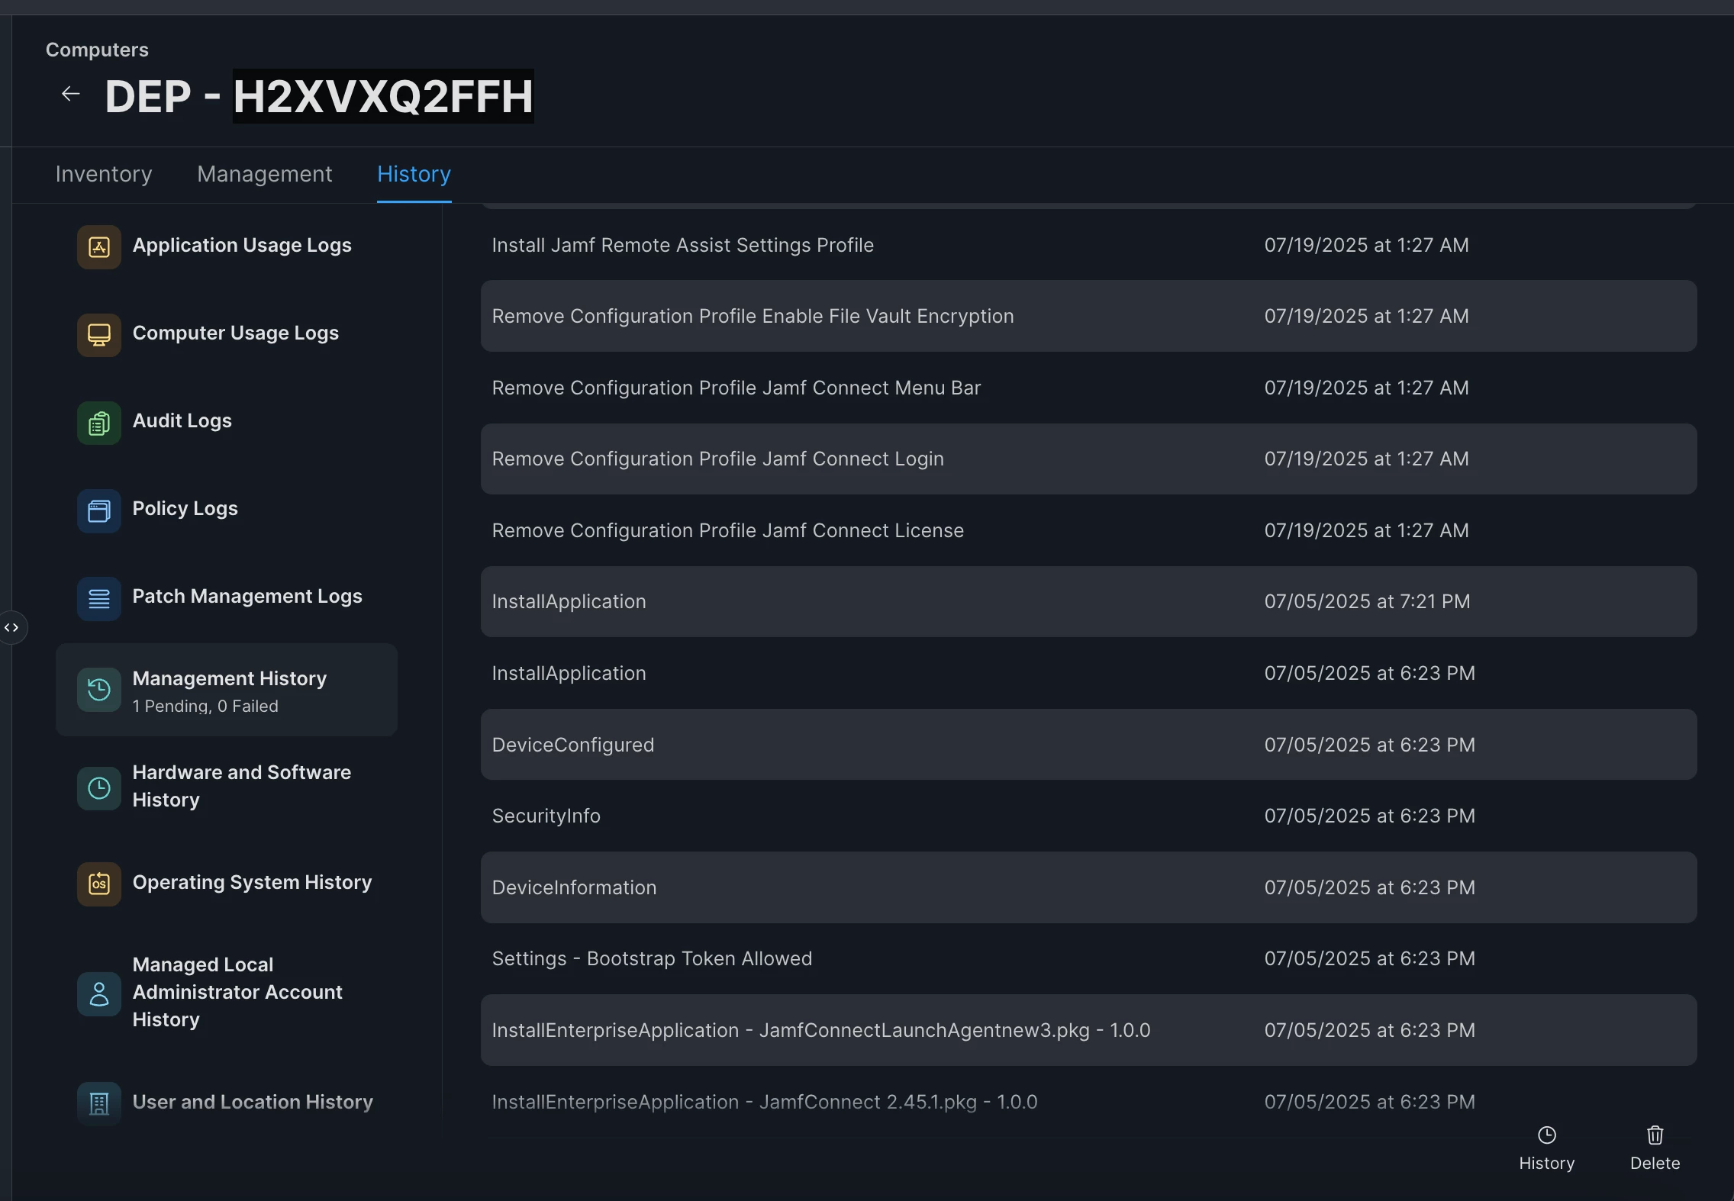
Task: Select Remove Configuration Profile Enable File Vault Encryption row
Action: (x=1088, y=316)
